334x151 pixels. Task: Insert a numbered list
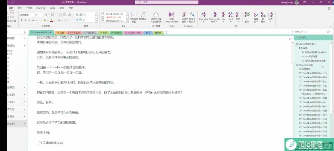[53, 15]
